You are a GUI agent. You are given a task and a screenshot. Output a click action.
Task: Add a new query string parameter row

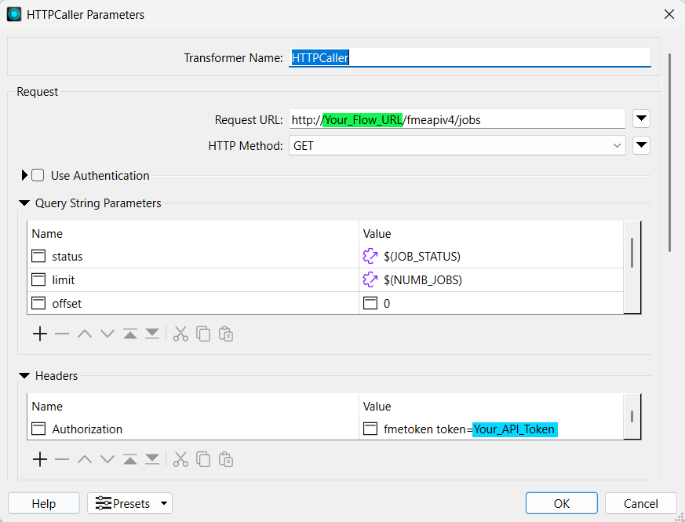(40, 334)
